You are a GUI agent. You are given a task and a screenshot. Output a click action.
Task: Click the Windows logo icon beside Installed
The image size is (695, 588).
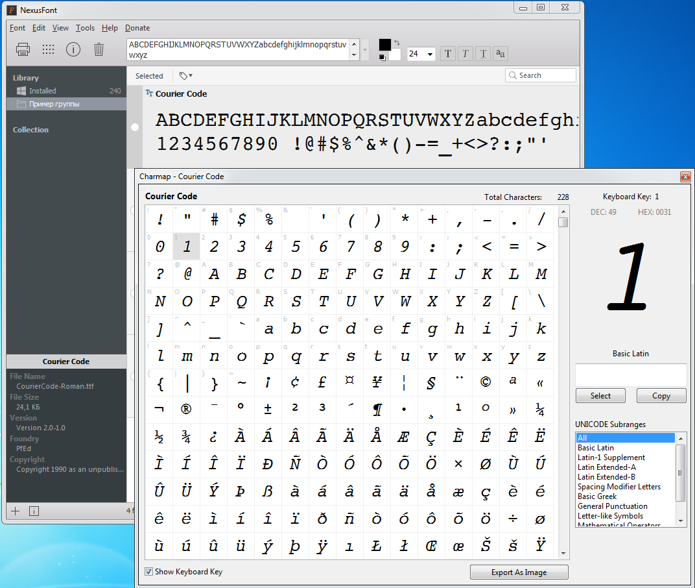pos(21,90)
